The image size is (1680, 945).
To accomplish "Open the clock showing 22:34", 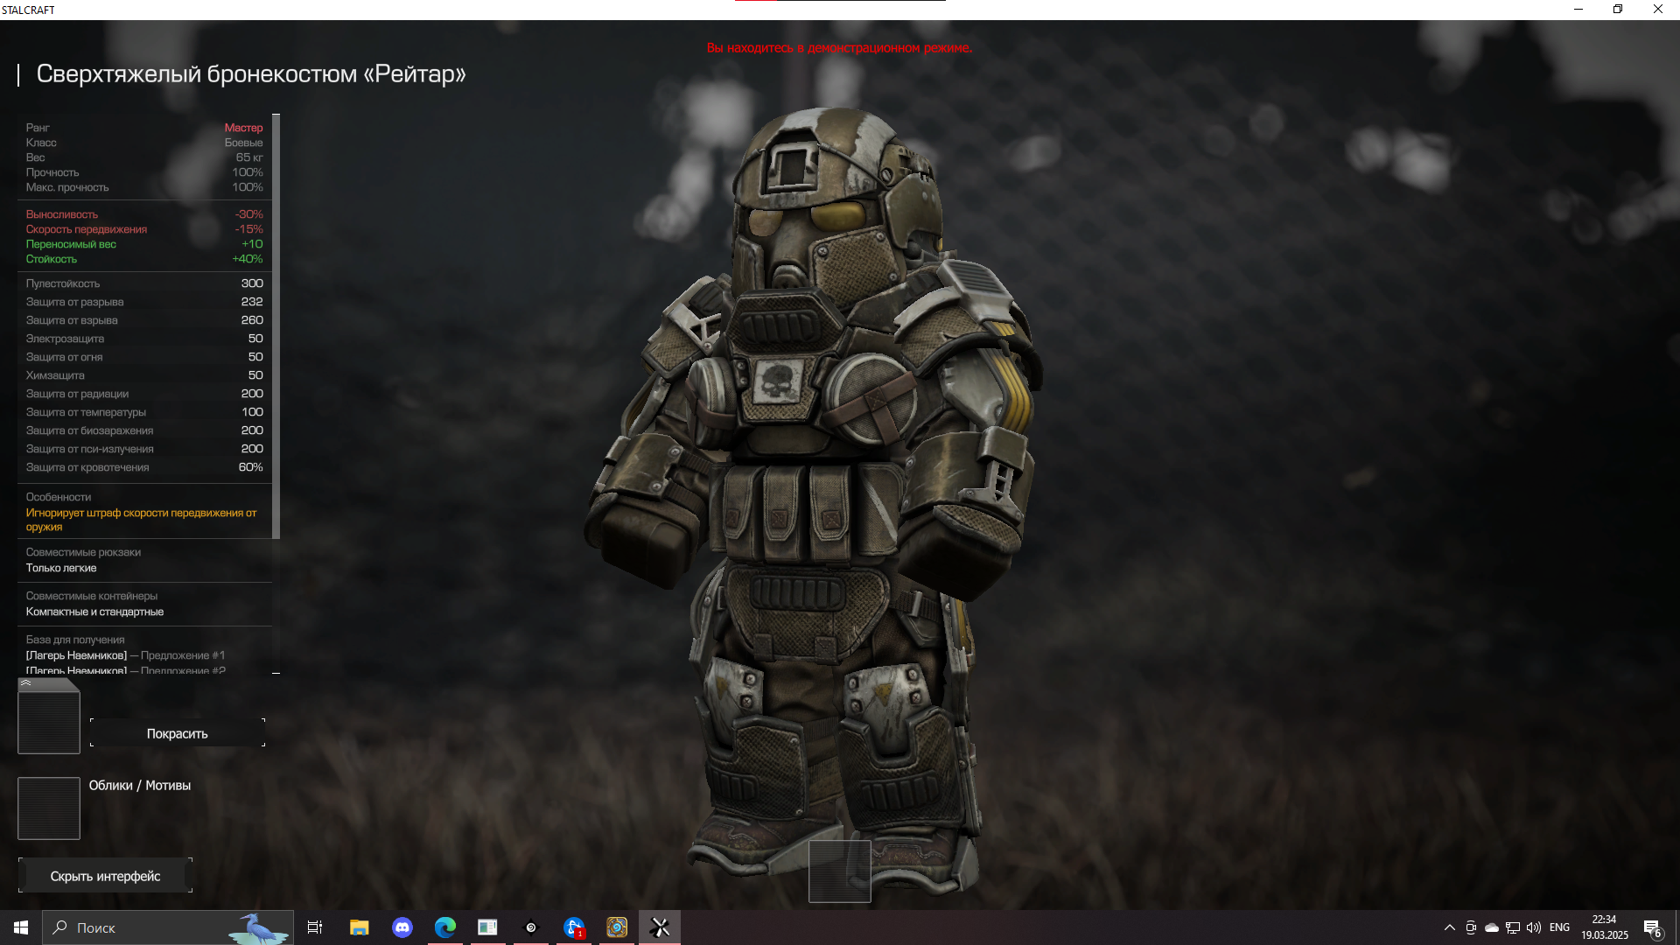I will [1604, 927].
